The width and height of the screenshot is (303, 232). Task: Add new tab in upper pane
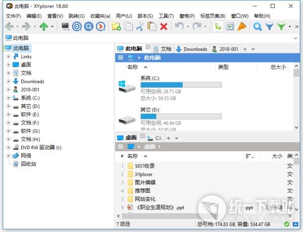pos(245,49)
